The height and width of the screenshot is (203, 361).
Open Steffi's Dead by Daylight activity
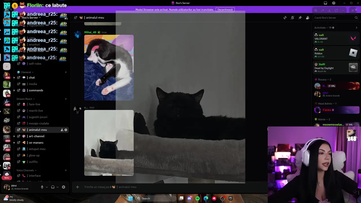click(336, 68)
